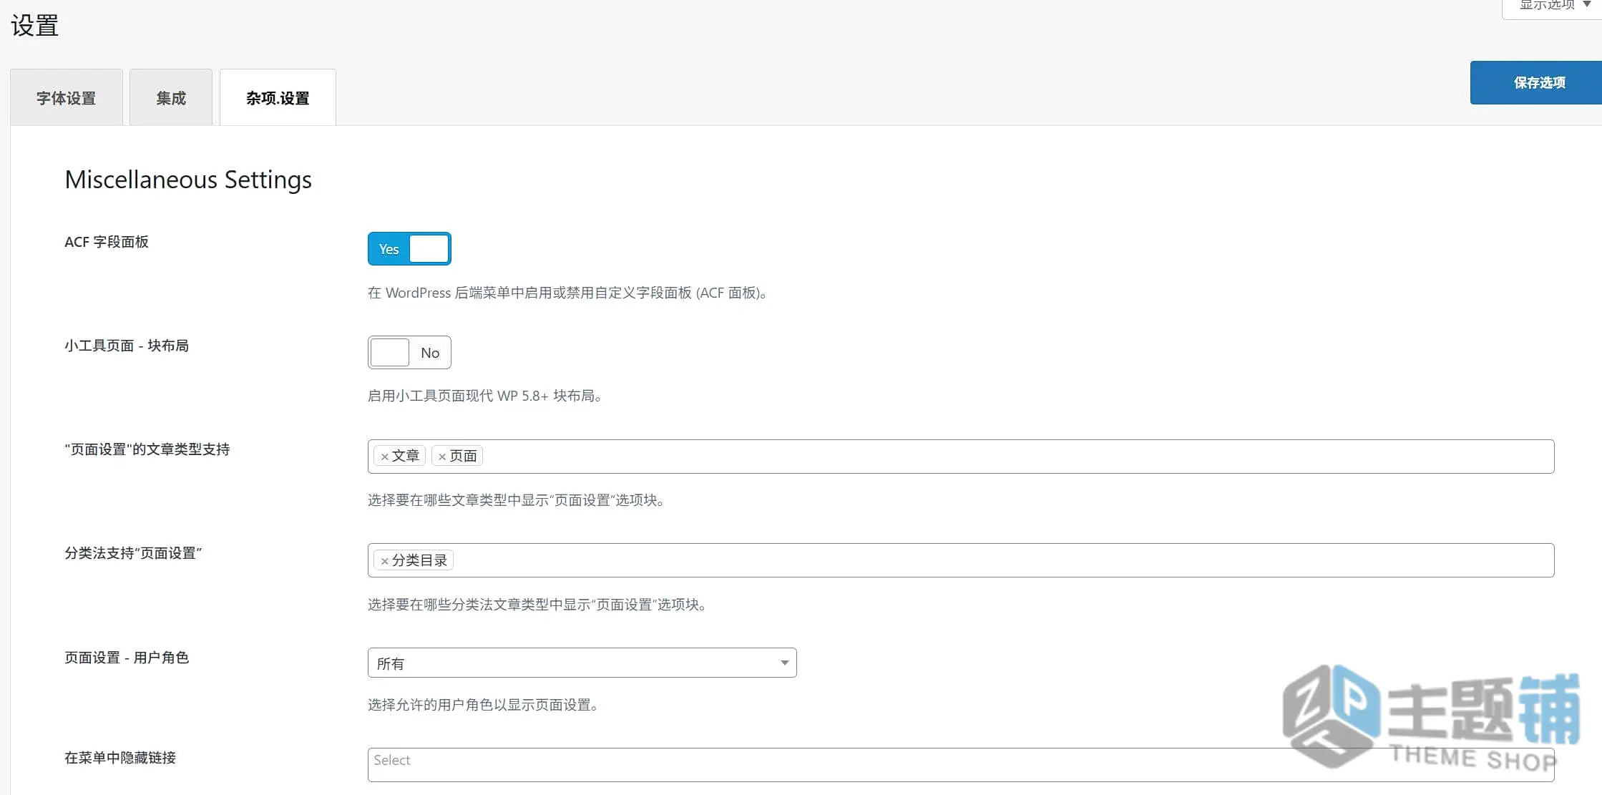Click the 启用小工具页面现代 WP 5.8+ description
Image resolution: width=1602 pixels, height=795 pixels.
484,396
